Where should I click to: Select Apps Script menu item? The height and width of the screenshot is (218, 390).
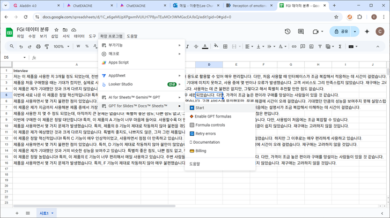coord(142,63)
